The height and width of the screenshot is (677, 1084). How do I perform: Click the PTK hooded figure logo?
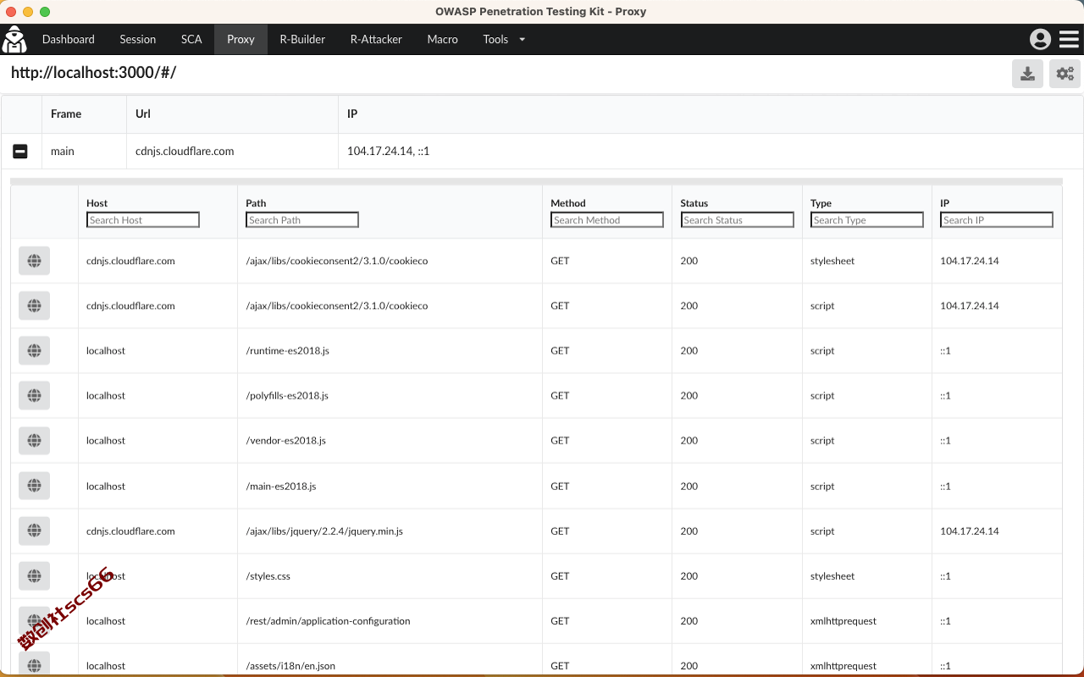(x=14, y=39)
